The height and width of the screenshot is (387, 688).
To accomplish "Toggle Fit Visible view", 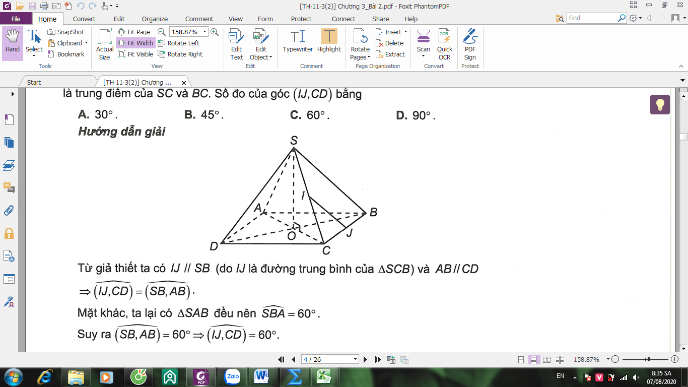I will pos(135,54).
